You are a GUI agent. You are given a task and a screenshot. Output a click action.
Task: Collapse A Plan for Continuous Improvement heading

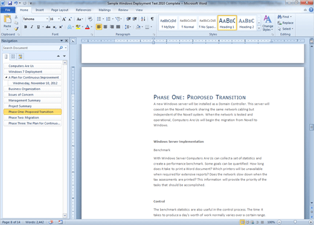[x=6, y=77]
